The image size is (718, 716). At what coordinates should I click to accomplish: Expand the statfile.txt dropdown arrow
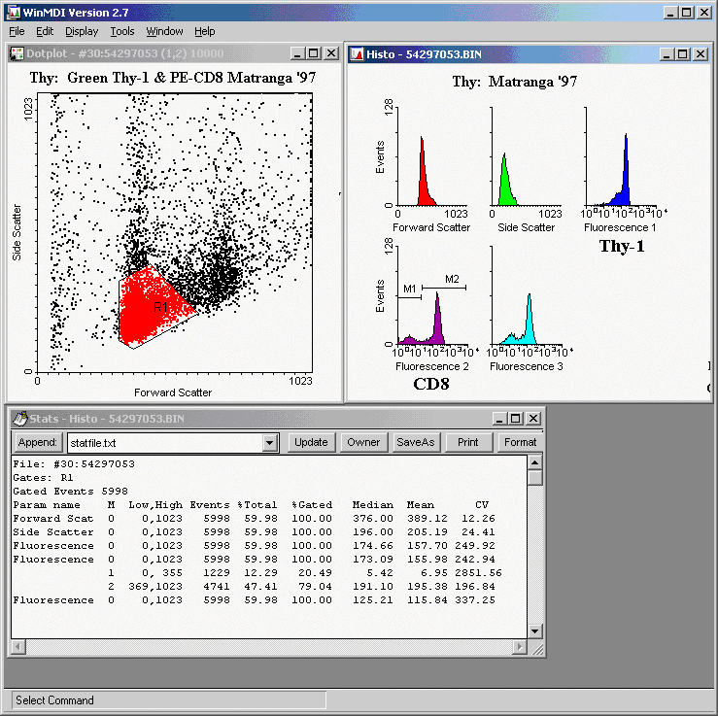270,443
